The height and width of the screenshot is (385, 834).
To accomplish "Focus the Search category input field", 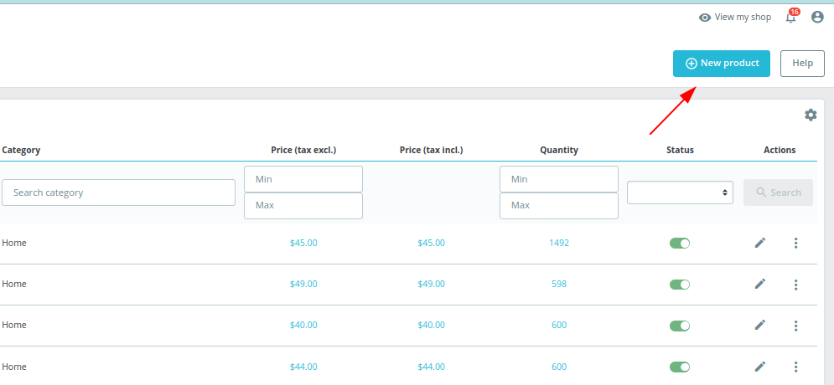I will (x=119, y=192).
